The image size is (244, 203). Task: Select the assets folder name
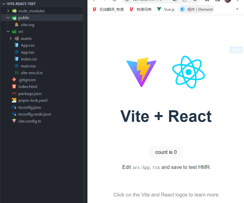point(26,39)
